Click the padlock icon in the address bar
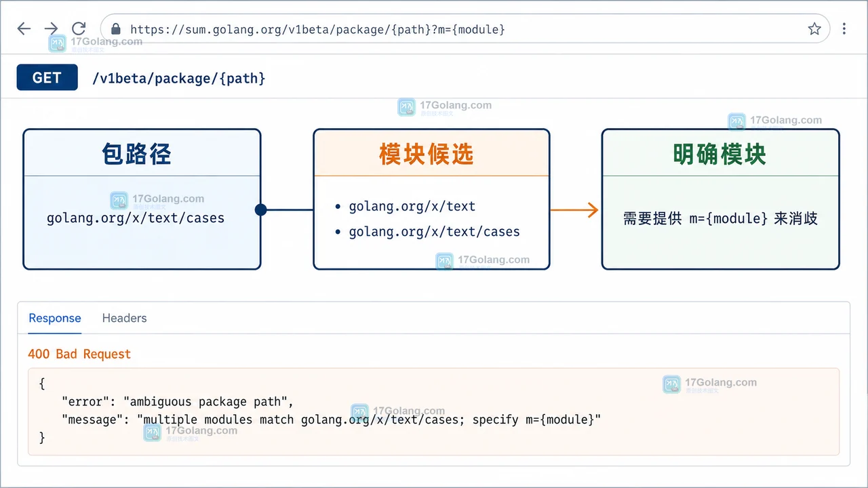 [x=116, y=29]
